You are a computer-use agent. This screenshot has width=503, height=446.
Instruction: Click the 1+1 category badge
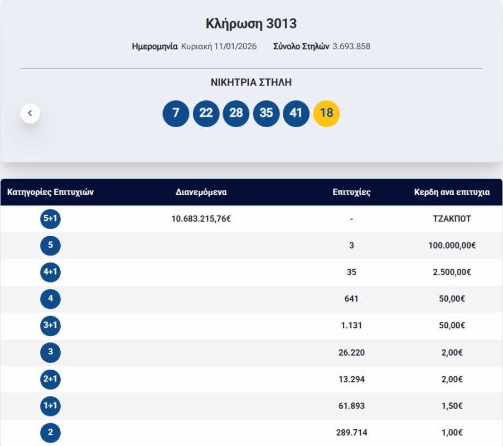coord(50,406)
